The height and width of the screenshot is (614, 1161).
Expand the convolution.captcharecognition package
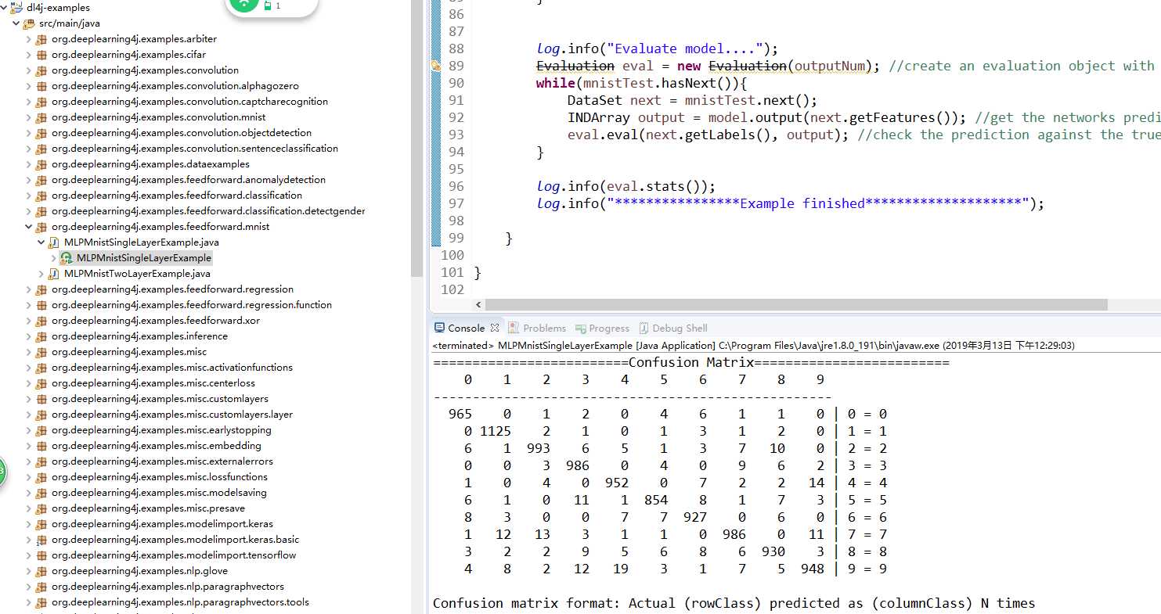point(29,102)
